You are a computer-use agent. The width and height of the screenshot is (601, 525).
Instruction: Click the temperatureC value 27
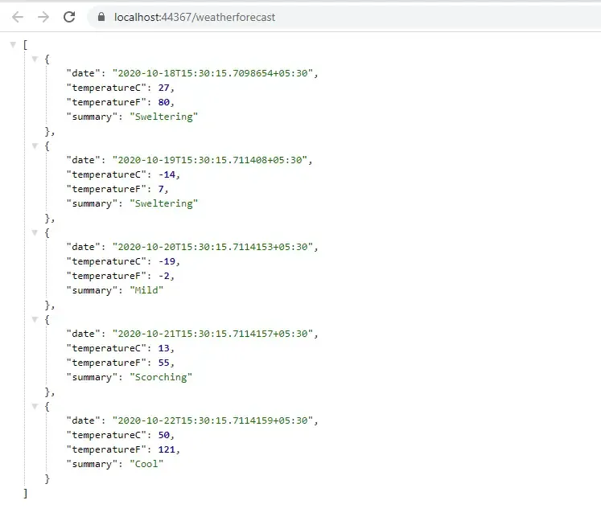pyautogui.click(x=166, y=88)
